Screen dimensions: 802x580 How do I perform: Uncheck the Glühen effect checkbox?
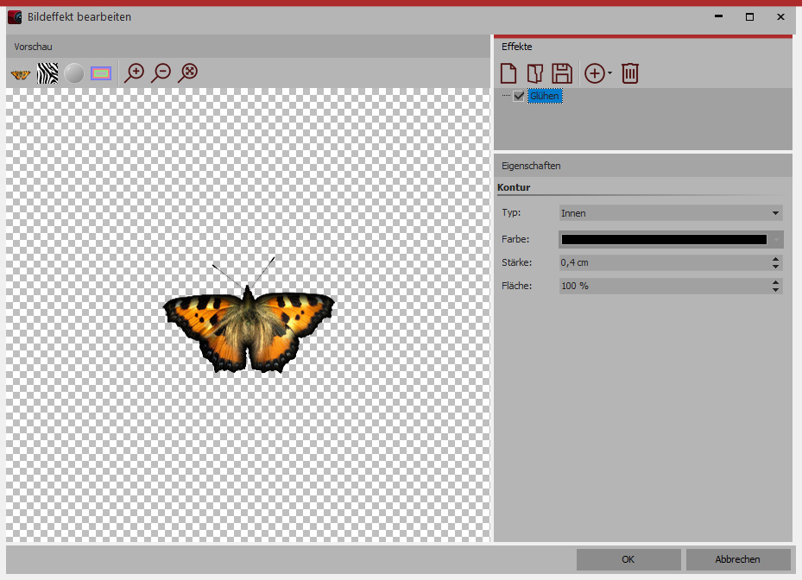[x=519, y=97]
